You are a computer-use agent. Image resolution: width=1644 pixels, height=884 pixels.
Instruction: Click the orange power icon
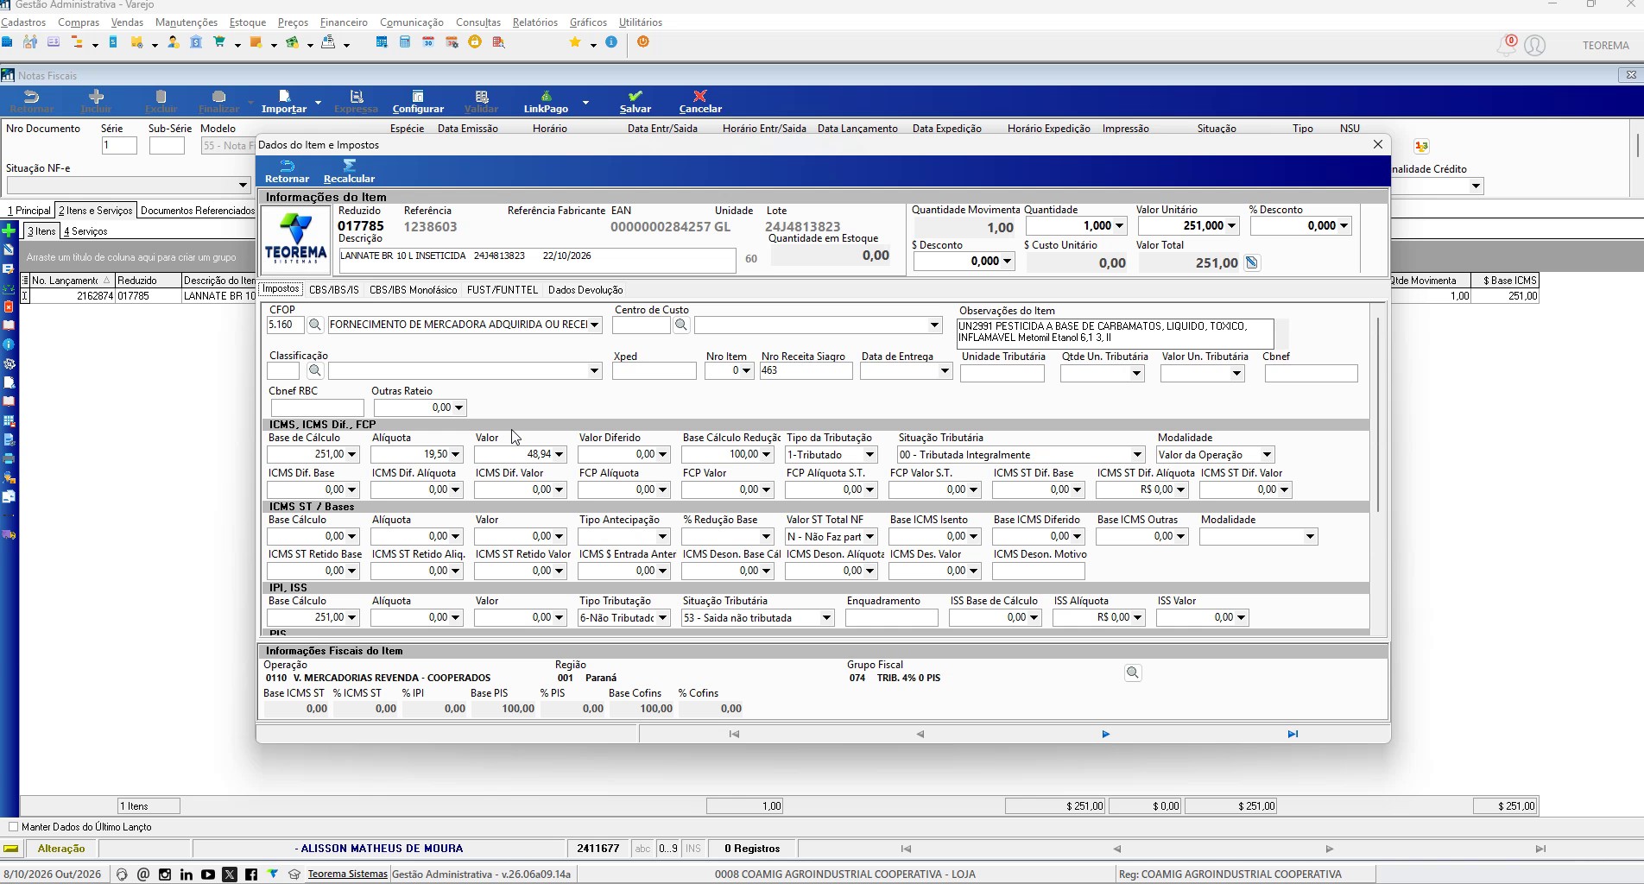point(643,41)
